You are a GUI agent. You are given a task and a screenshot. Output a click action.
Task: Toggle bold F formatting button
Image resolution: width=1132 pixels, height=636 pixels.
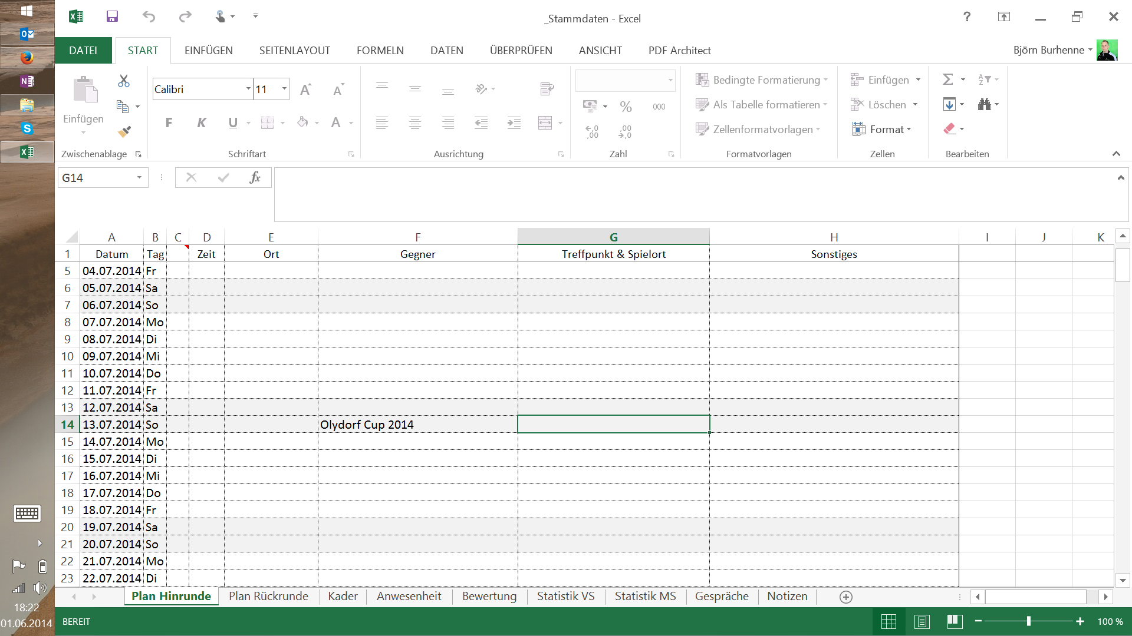point(169,122)
